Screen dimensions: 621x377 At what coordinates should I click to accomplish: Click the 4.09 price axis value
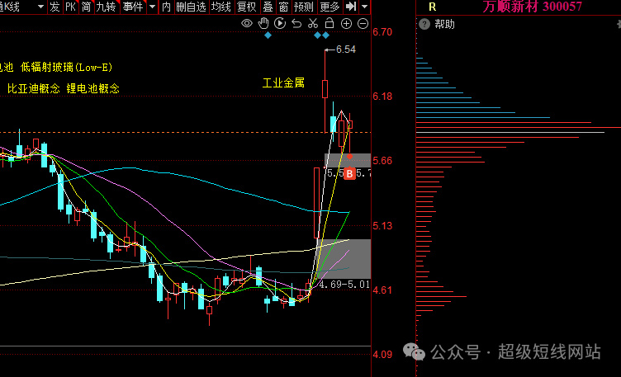(x=382, y=355)
